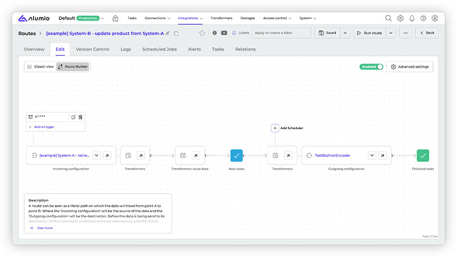Click the blue New tasks checkmark node

point(236,155)
